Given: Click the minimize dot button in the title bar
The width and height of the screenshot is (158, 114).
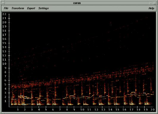Looking at the screenshot, I should coord(151,3).
